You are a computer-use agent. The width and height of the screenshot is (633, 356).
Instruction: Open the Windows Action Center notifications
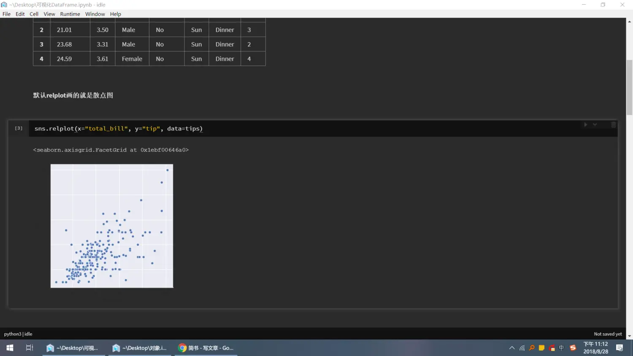(619, 348)
